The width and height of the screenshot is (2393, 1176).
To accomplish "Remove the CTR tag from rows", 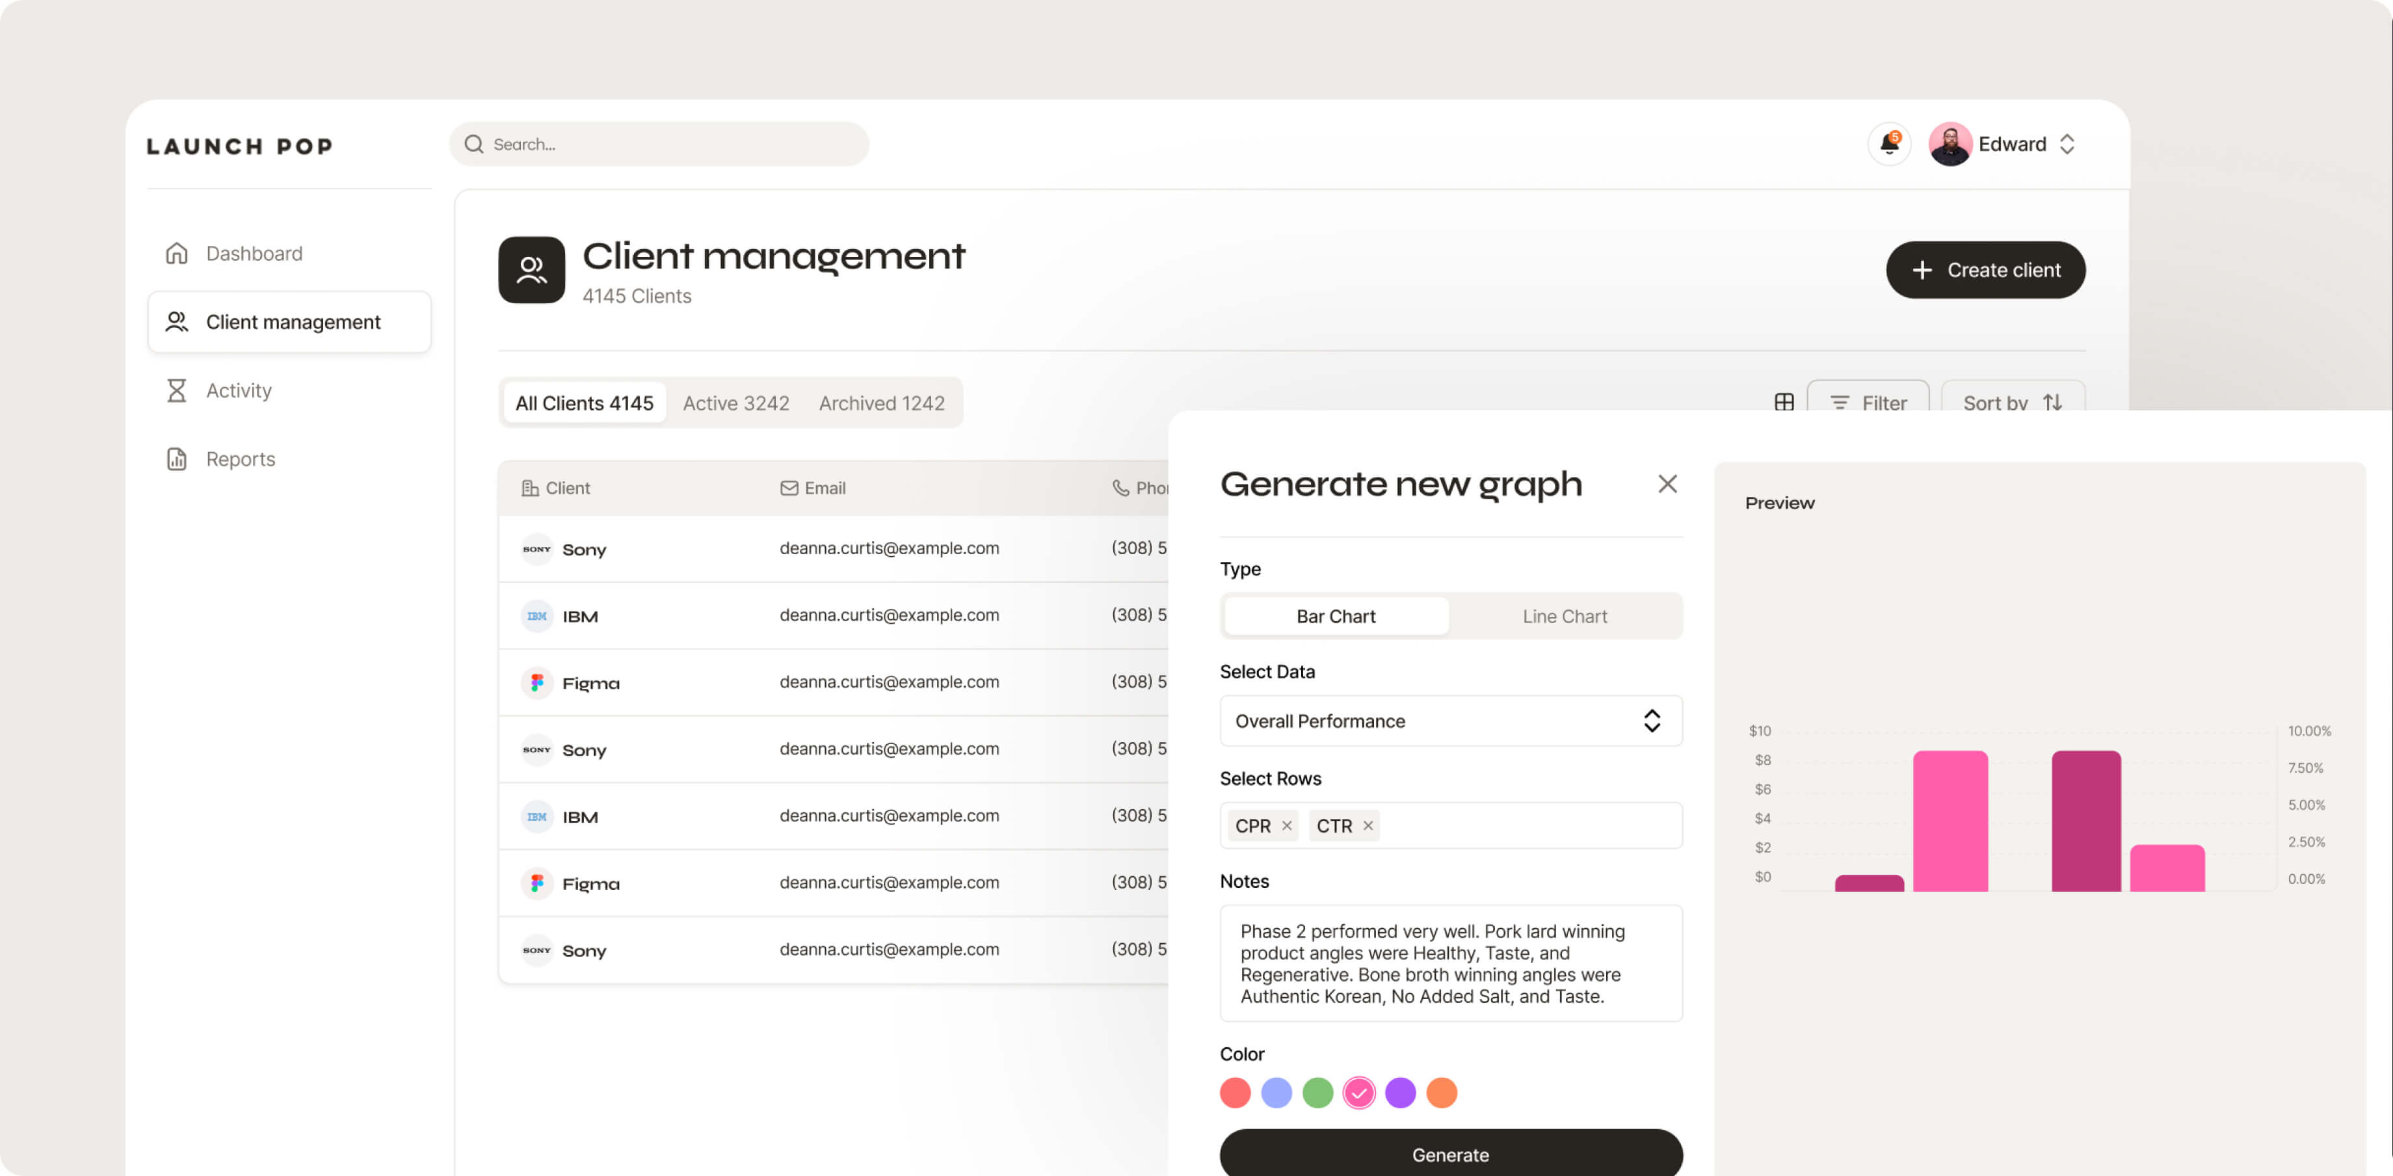I will [x=1368, y=826].
